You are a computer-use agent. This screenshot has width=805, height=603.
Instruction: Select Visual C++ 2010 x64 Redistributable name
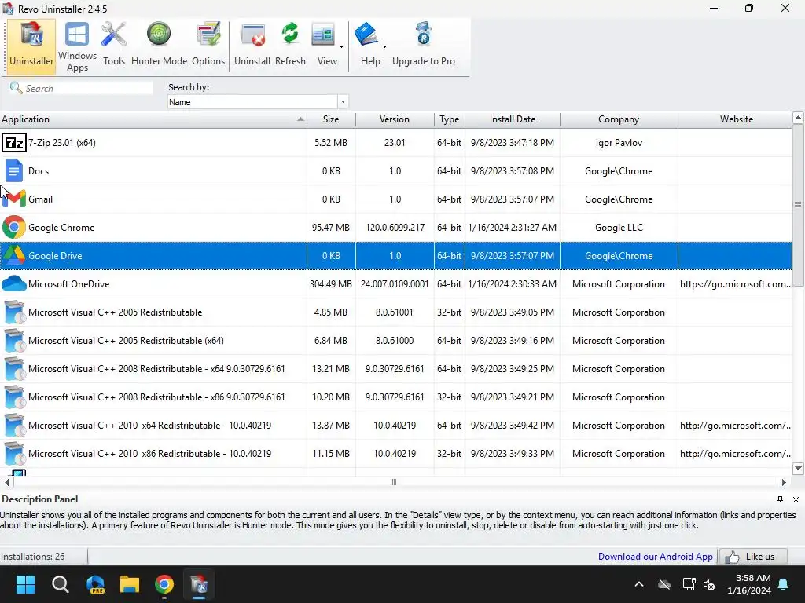tap(150, 425)
